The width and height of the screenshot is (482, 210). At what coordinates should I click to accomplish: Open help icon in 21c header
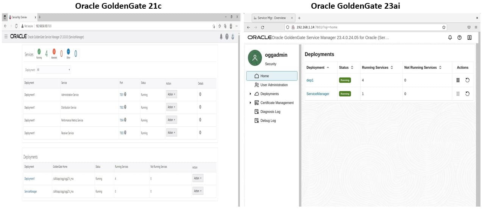pyautogui.click(x=227, y=37)
